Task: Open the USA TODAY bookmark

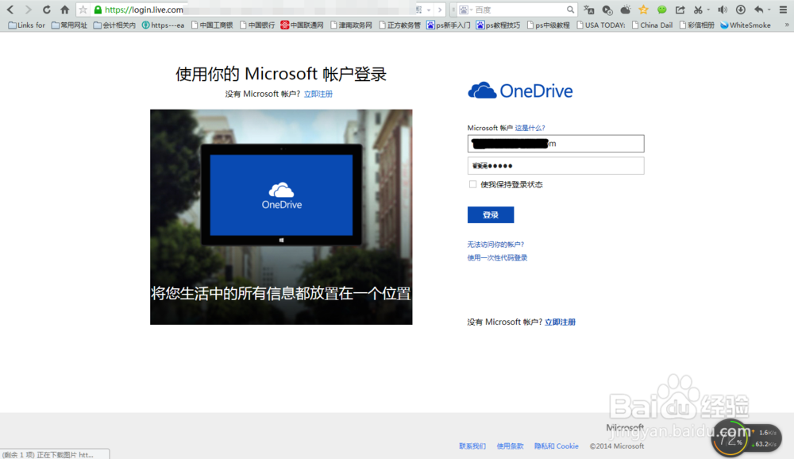Action: [600, 25]
